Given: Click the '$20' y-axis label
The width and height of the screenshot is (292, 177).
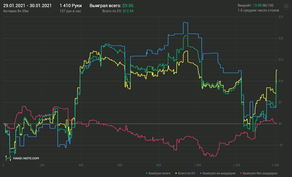Looking at the screenshot, I should click(281, 38).
